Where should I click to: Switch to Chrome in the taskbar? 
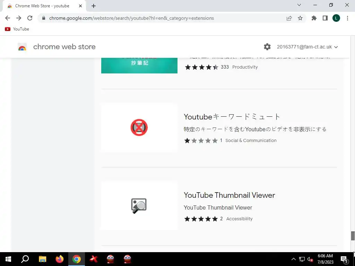click(77, 259)
